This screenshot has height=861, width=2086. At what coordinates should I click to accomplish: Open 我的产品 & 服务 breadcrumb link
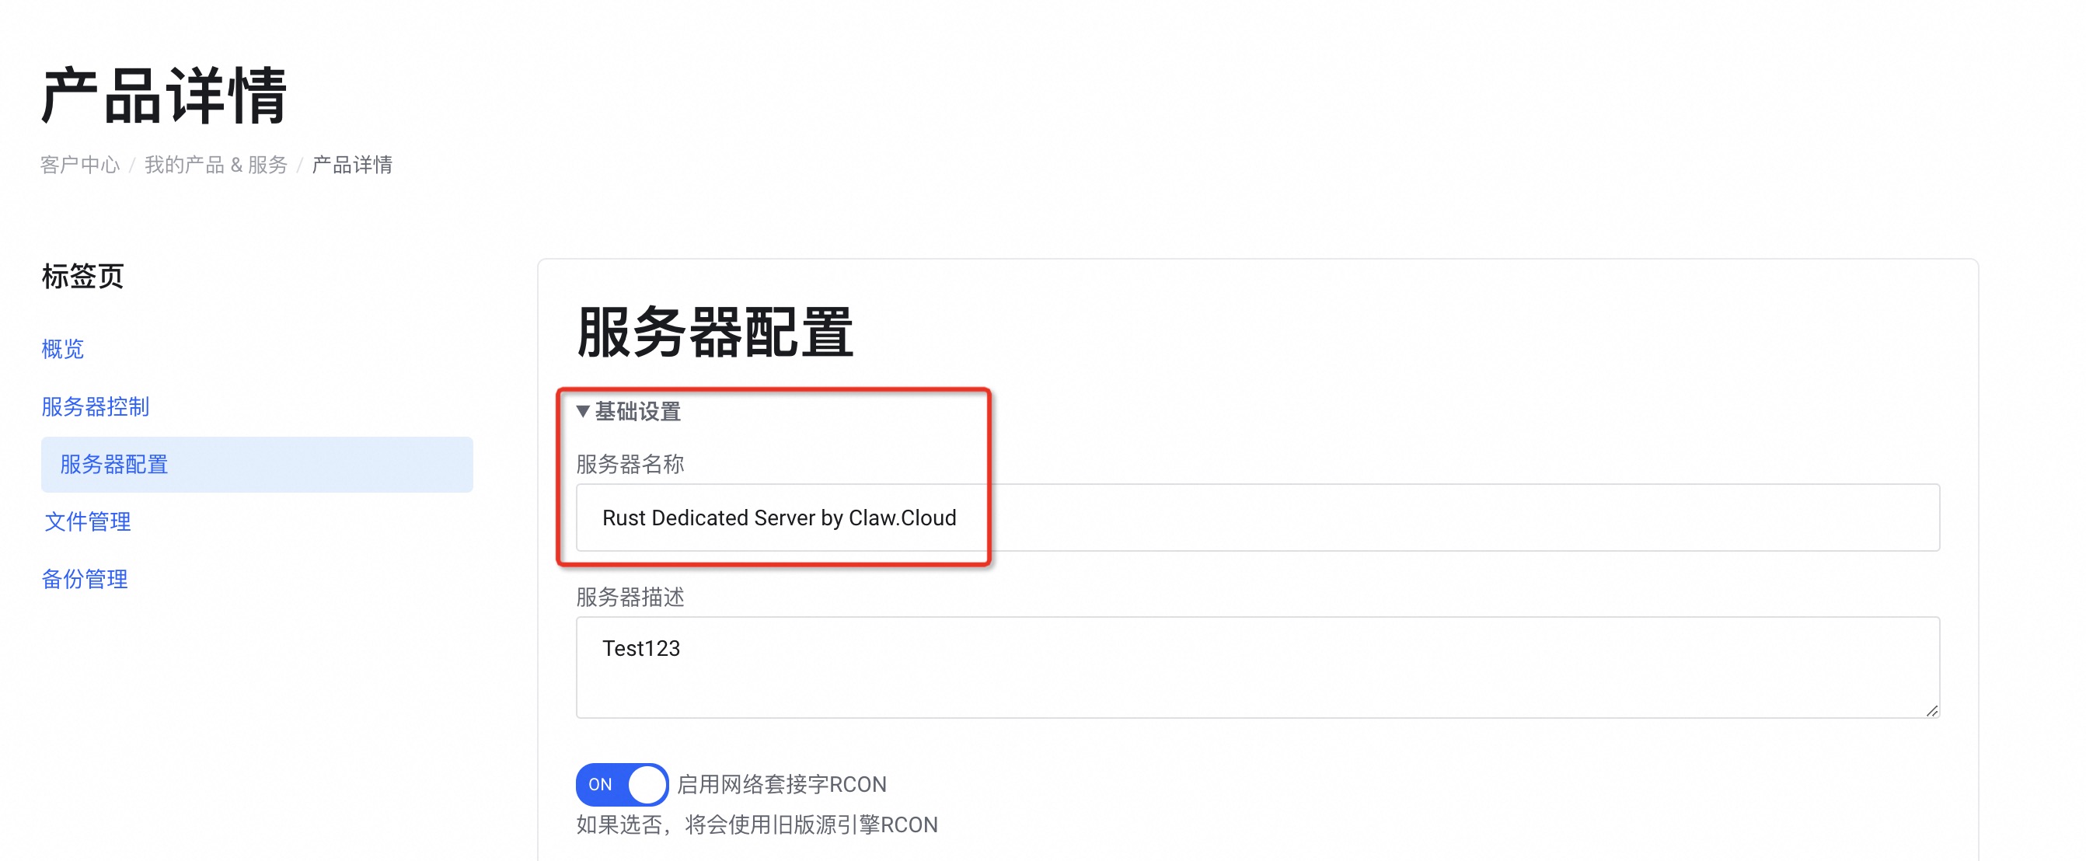click(x=216, y=166)
